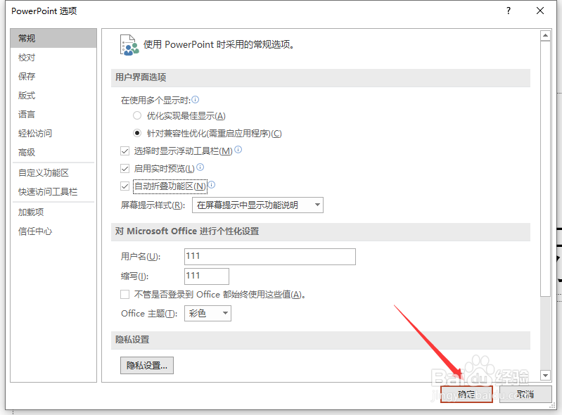The image size is (562, 415).
Task: Click the 确定 button
Action: tap(466, 395)
